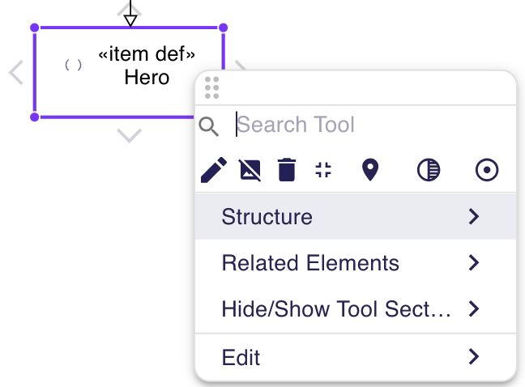
Task: Click the down chevron below Hero node
Action: point(130,136)
